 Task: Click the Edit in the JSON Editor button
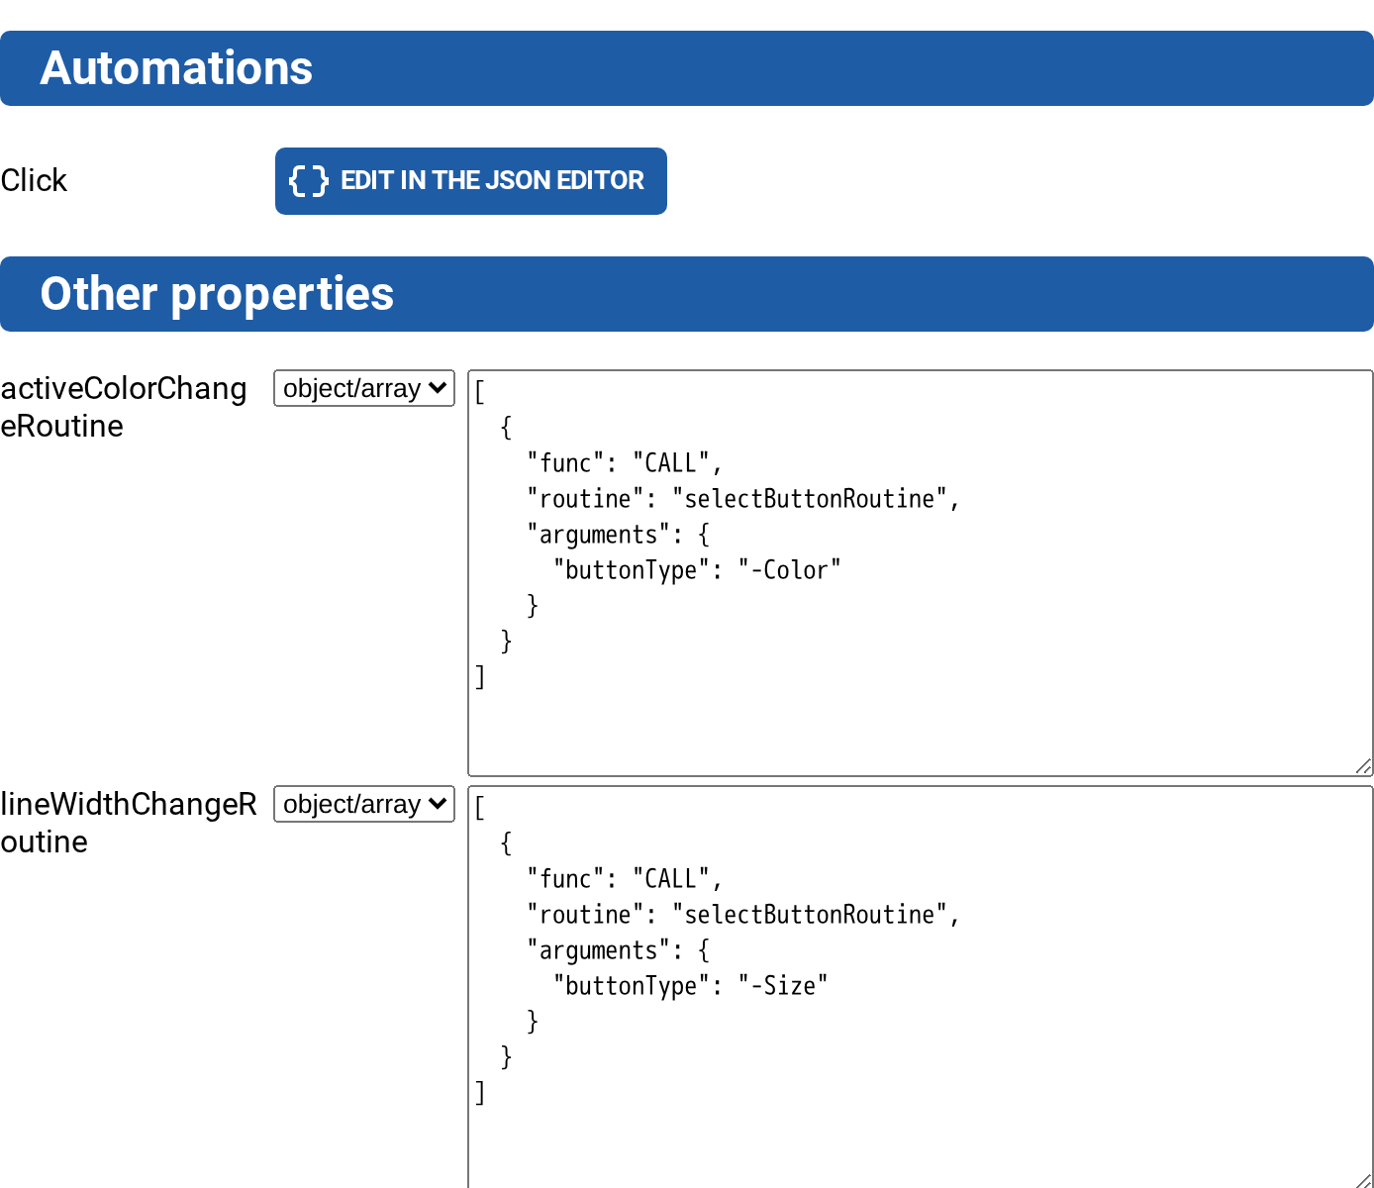pos(471,181)
